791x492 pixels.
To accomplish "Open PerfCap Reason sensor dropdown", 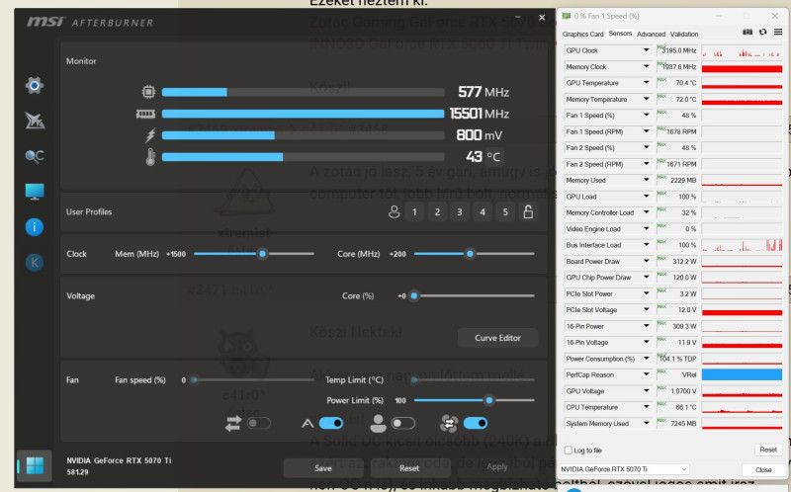I will coord(647,374).
